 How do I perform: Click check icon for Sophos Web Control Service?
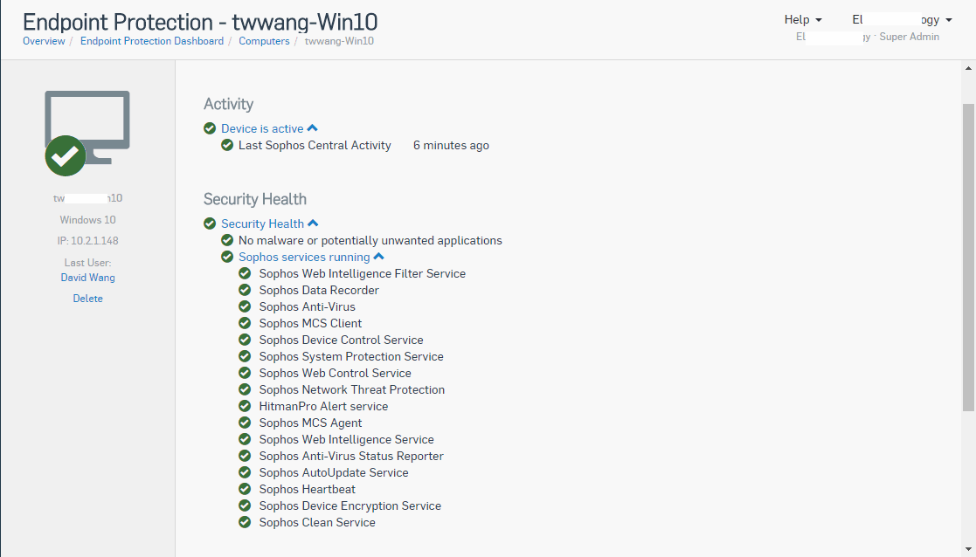[245, 373]
